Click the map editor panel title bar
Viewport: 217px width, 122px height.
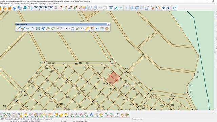coord(61,24)
